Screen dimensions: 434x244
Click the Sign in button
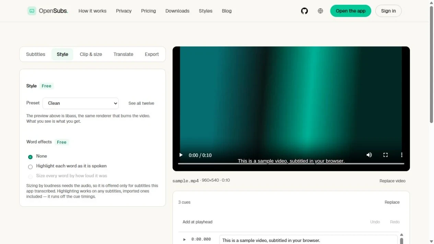[x=388, y=11]
